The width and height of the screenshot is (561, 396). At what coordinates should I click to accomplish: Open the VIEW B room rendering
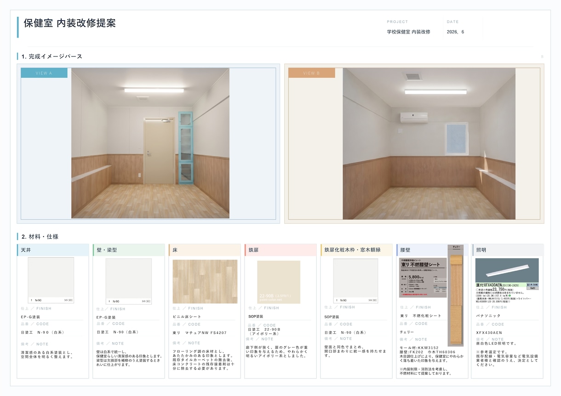point(429,144)
